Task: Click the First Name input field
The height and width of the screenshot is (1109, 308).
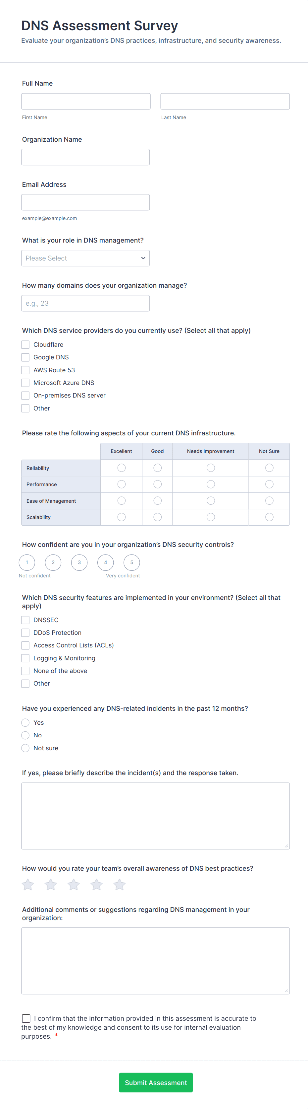Action: (x=85, y=101)
